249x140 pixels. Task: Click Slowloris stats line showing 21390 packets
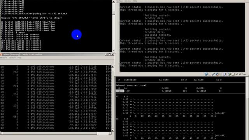click(x=171, y=21)
